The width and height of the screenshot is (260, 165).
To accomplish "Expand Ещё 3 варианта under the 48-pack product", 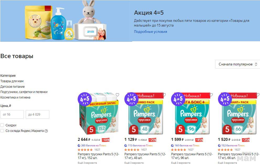I will (134, 163).
